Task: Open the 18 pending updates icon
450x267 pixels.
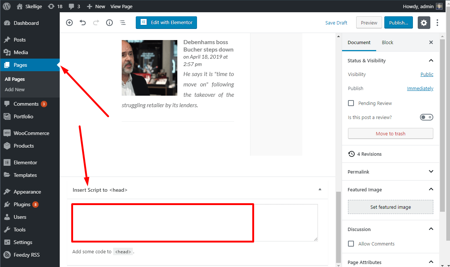Action: (55, 6)
